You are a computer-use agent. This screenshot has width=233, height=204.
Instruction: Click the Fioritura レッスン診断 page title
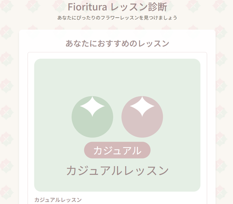(117, 7)
